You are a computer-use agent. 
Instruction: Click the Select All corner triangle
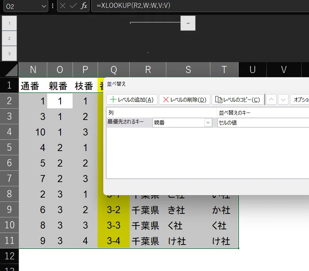click(10, 70)
